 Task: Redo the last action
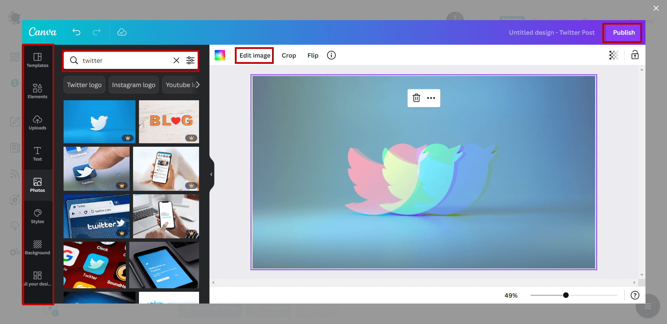[97, 32]
